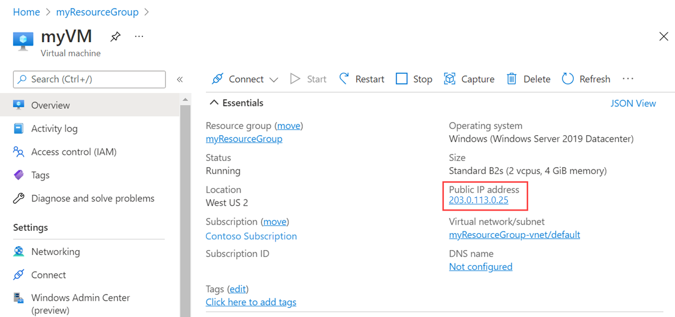The width and height of the screenshot is (675, 317).
Task: Click "Click here to add tags" link
Action: click(x=251, y=302)
